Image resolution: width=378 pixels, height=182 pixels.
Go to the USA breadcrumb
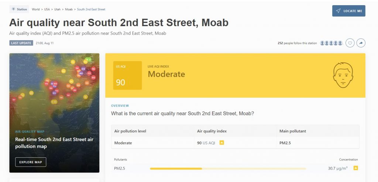click(x=47, y=9)
